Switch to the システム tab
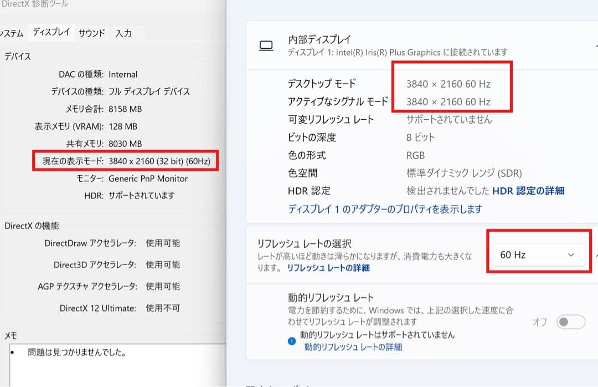This screenshot has height=387, width=598. (x=9, y=33)
